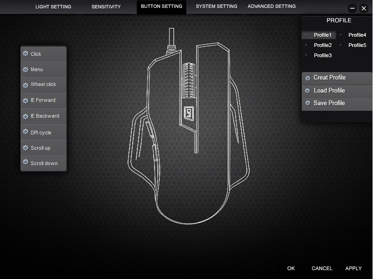
Task: Click the gear icon beside Save Profile
Action: pos(307,103)
